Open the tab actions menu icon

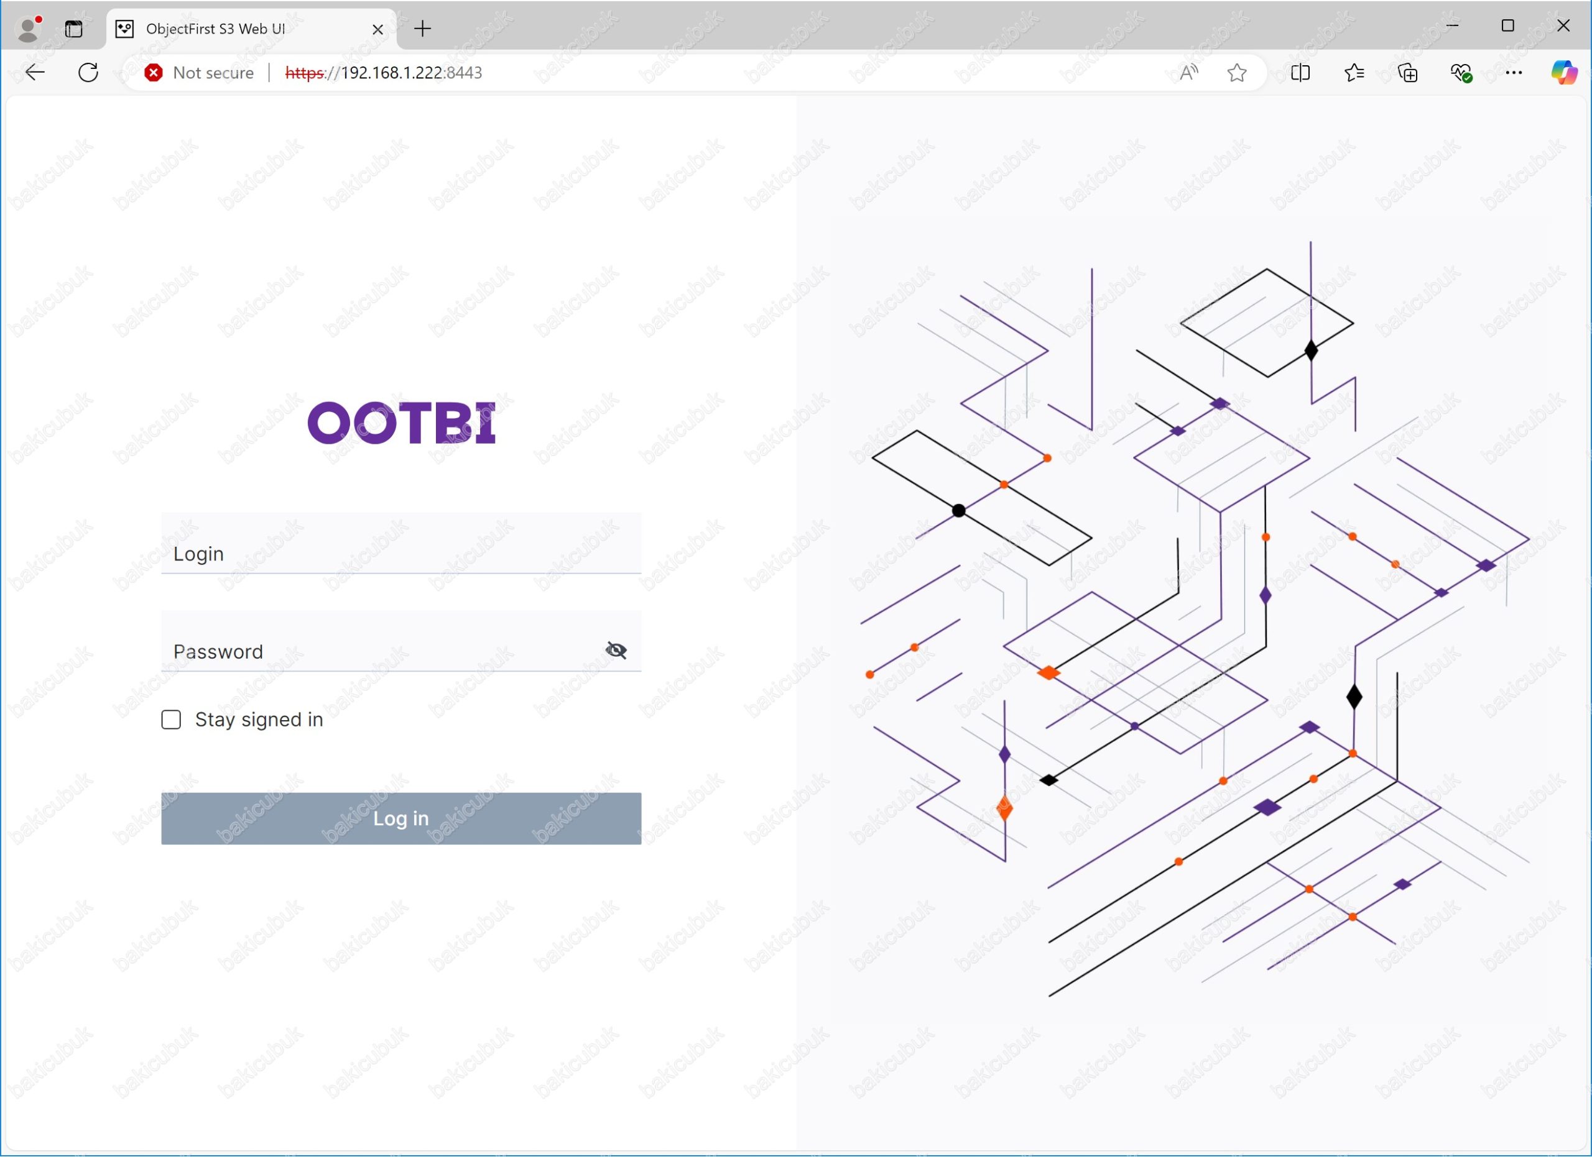click(x=74, y=29)
